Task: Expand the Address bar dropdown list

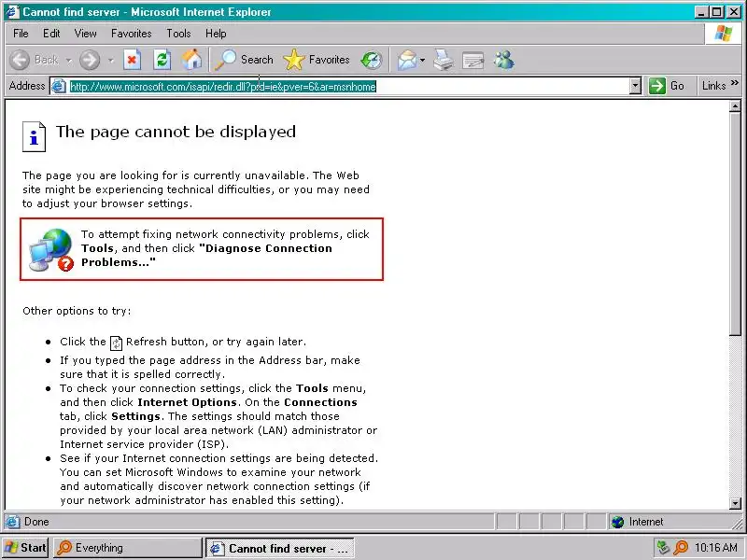Action: (635, 86)
